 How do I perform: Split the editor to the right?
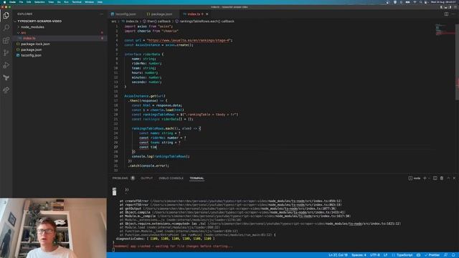click(446, 14)
